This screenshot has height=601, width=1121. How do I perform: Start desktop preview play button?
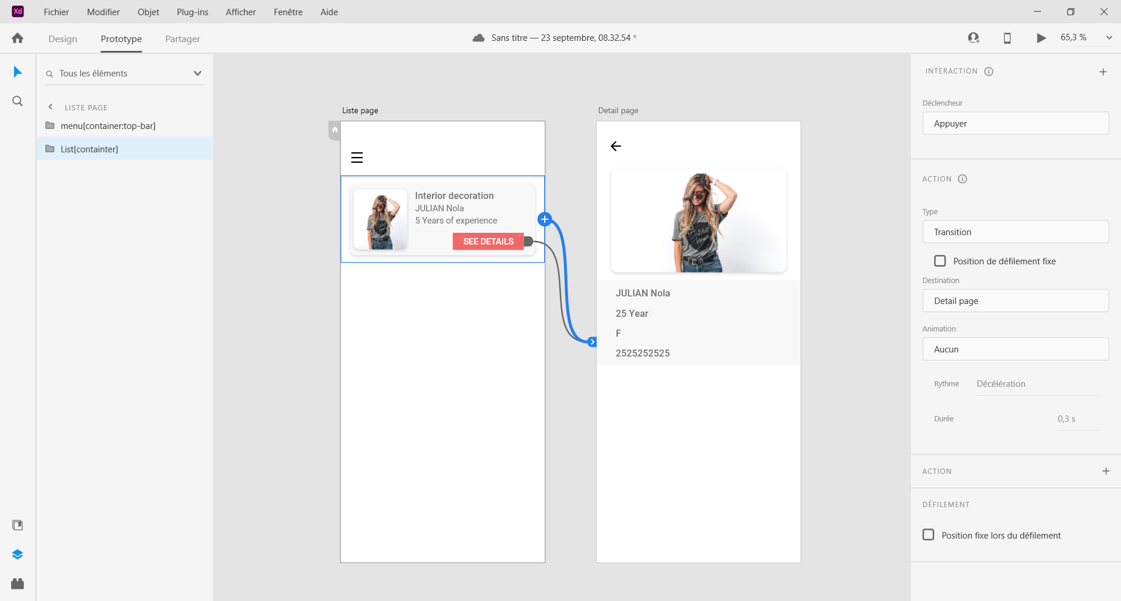coord(1041,38)
